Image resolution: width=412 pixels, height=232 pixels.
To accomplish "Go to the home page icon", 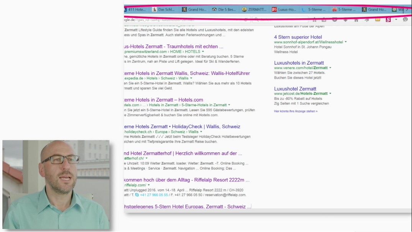I will (x=356, y=20).
